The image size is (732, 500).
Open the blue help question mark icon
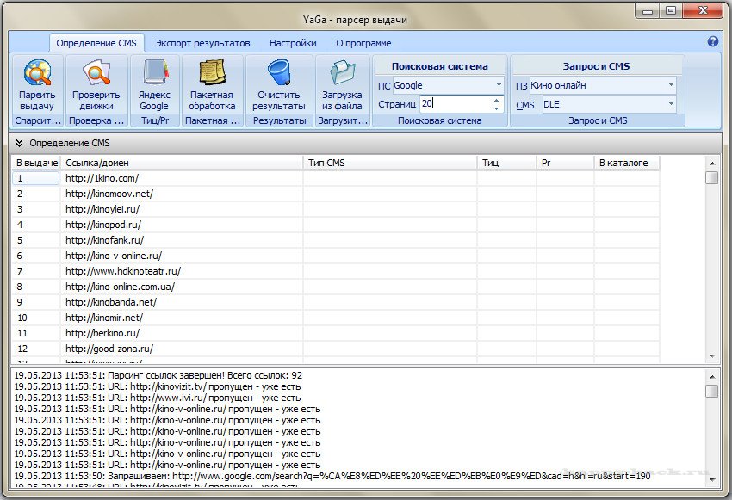click(x=713, y=41)
